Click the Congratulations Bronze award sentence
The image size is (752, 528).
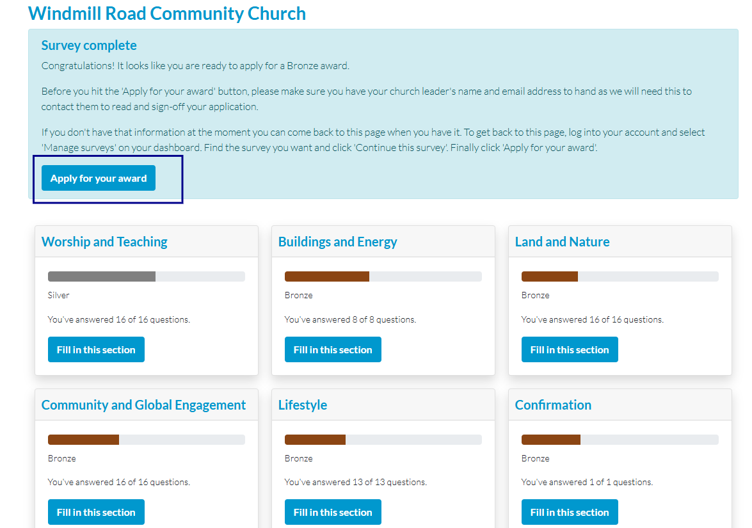[x=195, y=66]
